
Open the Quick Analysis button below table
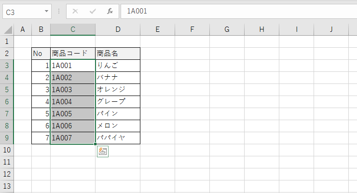103,152
